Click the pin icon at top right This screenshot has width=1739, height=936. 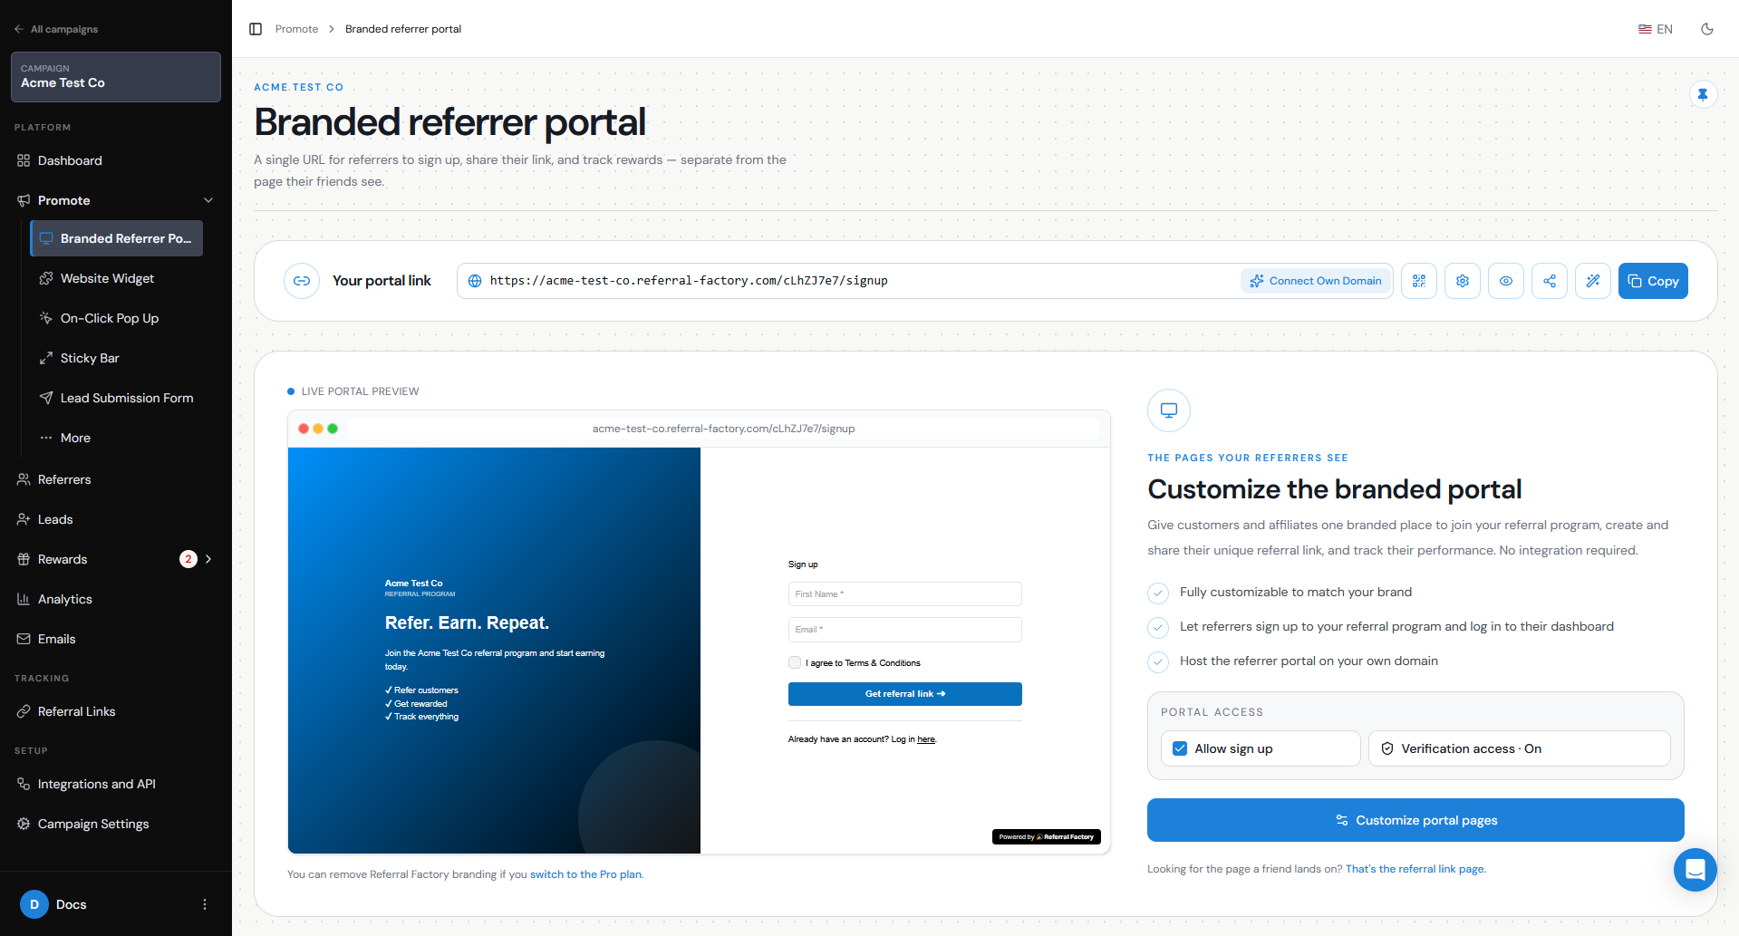(x=1703, y=94)
